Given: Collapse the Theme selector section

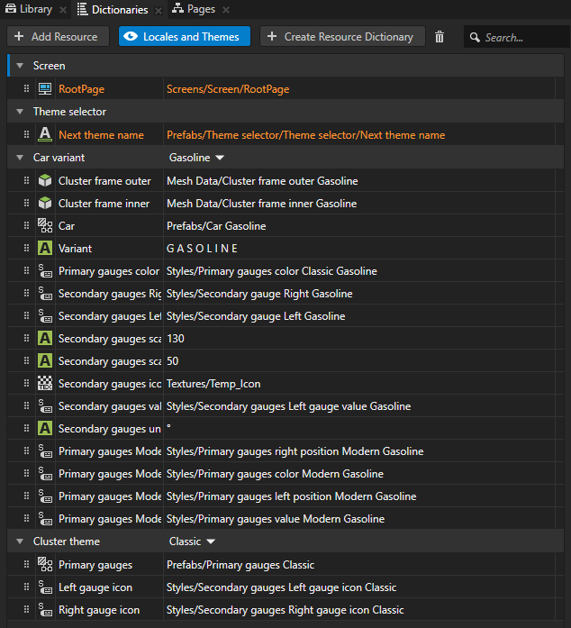Looking at the screenshot, I should click(19, 112).
